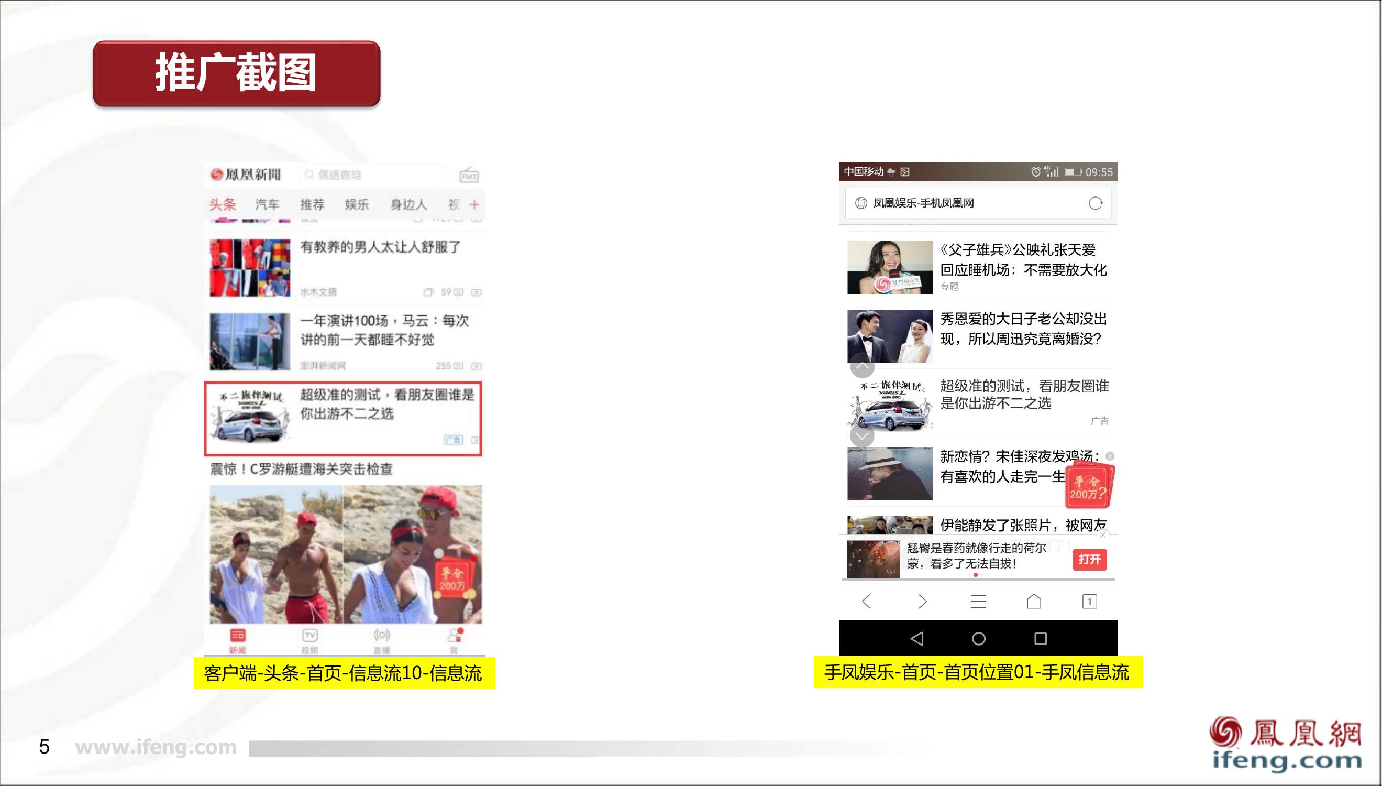Click the search box with 偶遇鹿晗

pyautogui.click(x=372, y=175)
